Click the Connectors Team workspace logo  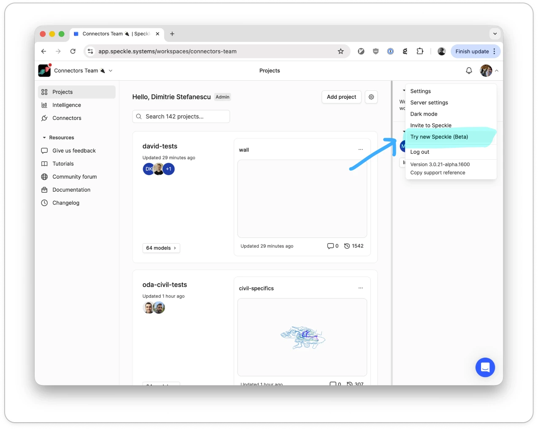tap(44, 70)
